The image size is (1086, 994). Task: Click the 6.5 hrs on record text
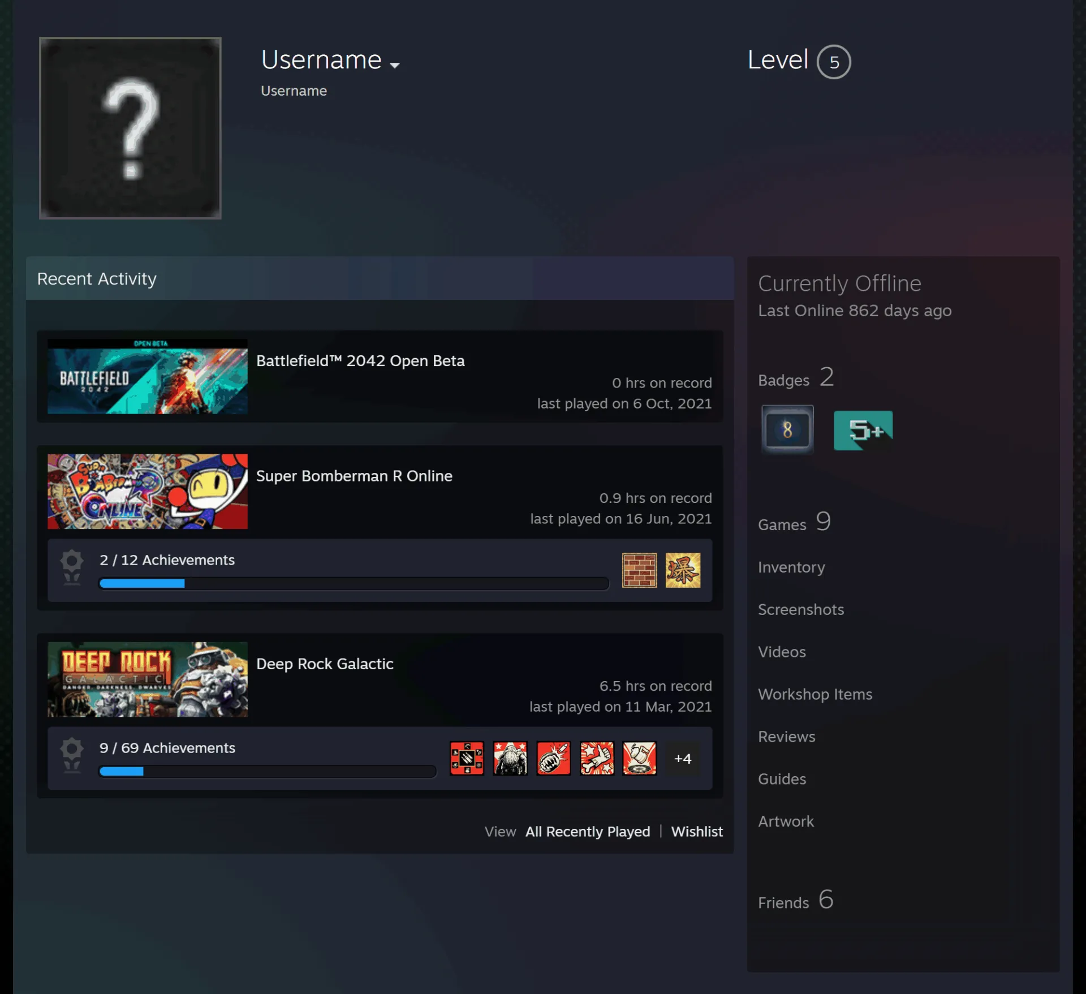656,686
